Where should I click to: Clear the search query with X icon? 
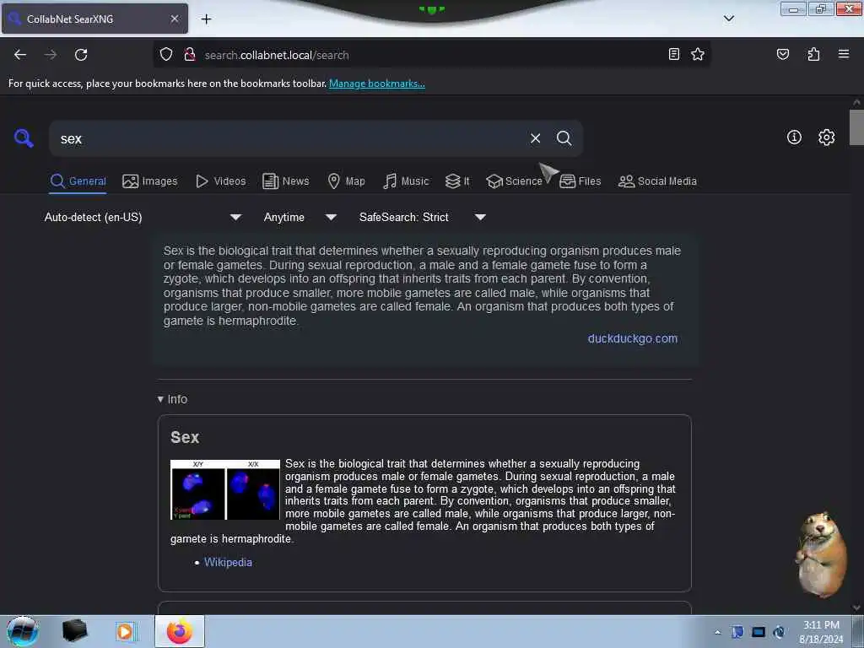(x=535, y=138)
